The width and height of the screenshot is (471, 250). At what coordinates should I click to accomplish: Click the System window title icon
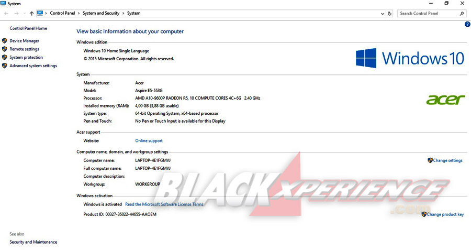(3, 4)
